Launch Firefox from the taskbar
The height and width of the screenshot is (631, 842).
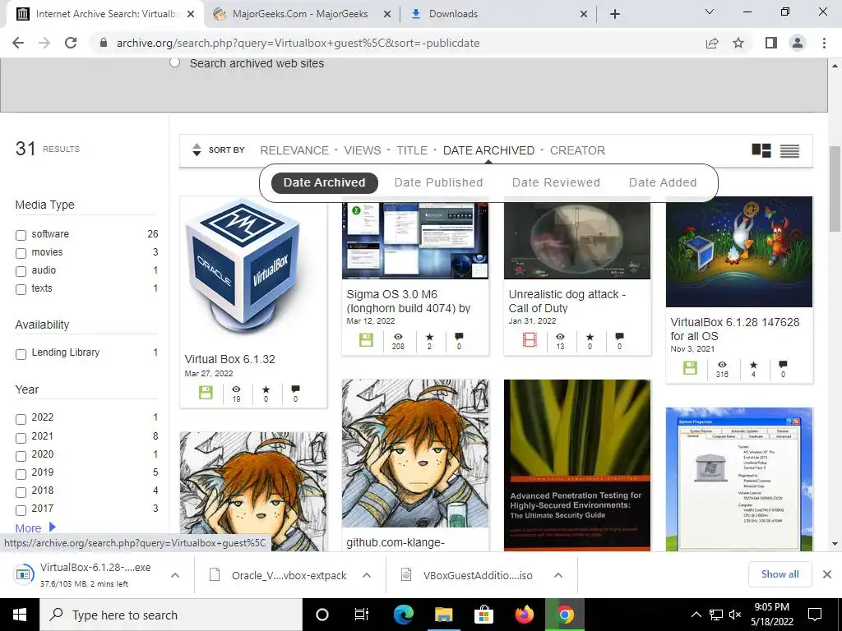[524, 615]
